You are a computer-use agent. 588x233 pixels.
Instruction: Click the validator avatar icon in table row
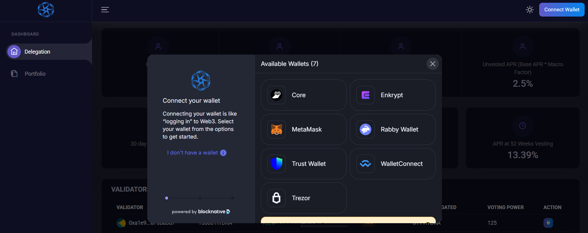(x=121, y=223)
